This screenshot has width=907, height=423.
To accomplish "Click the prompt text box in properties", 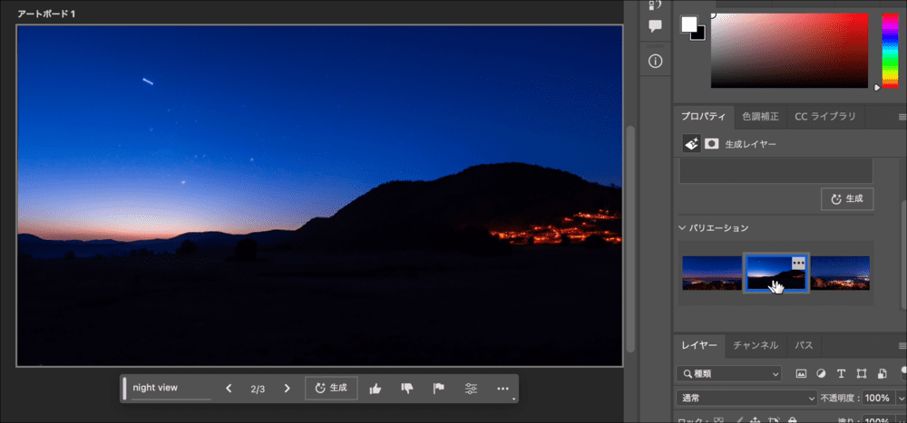I will click(775, 171).
